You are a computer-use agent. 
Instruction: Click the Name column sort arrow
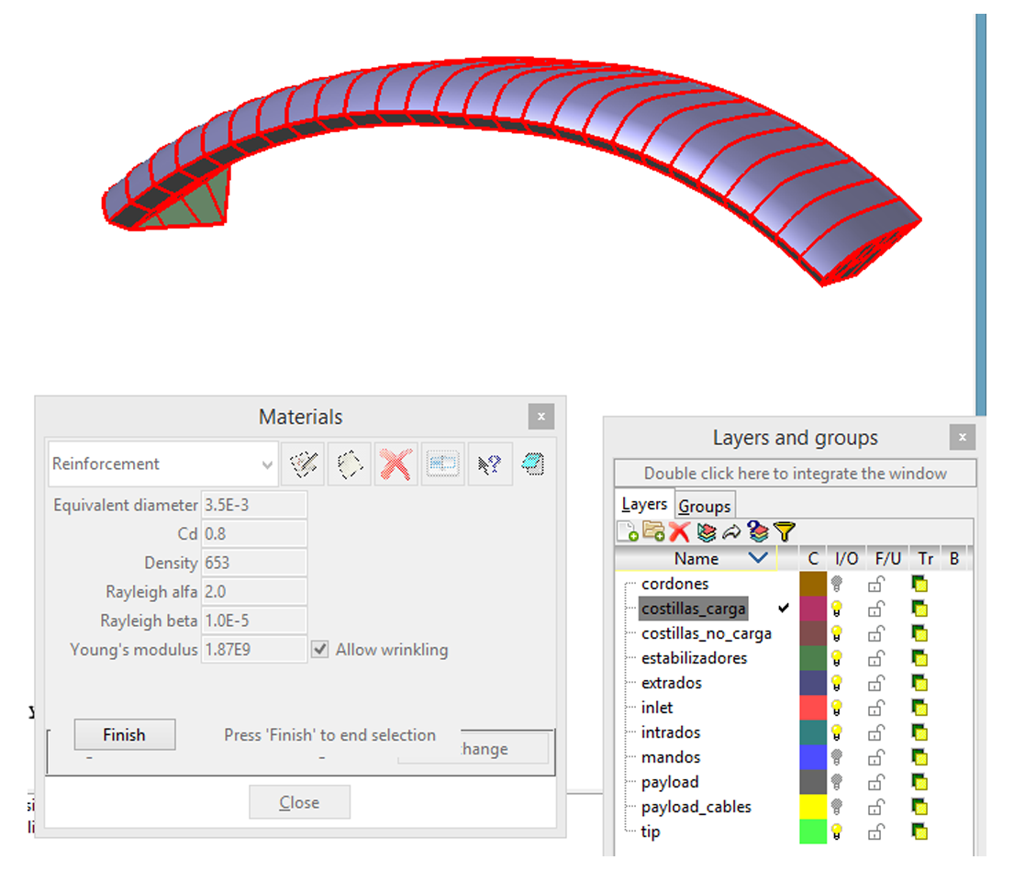[x=758, y=559]
